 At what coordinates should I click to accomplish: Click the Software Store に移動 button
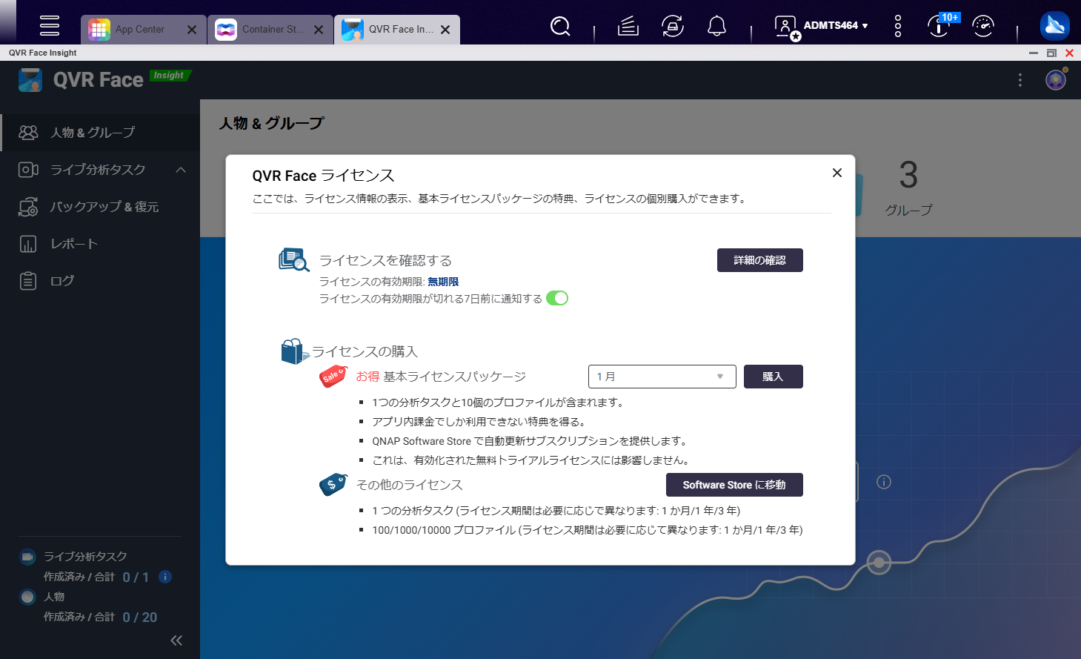(x=734, y=485)
